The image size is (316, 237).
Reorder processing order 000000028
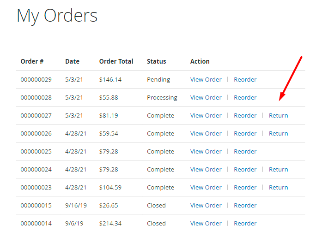pyautogui.click(x=245, y=97)
